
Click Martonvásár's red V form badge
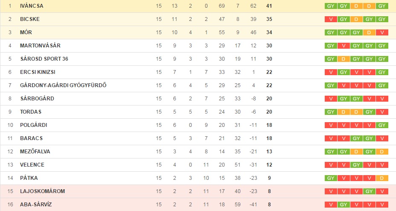(344, 46)
